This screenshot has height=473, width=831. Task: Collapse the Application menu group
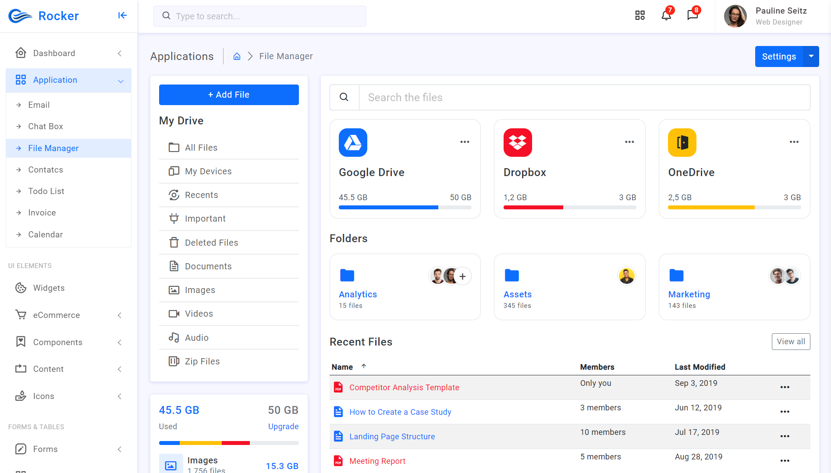coord(121,81)
